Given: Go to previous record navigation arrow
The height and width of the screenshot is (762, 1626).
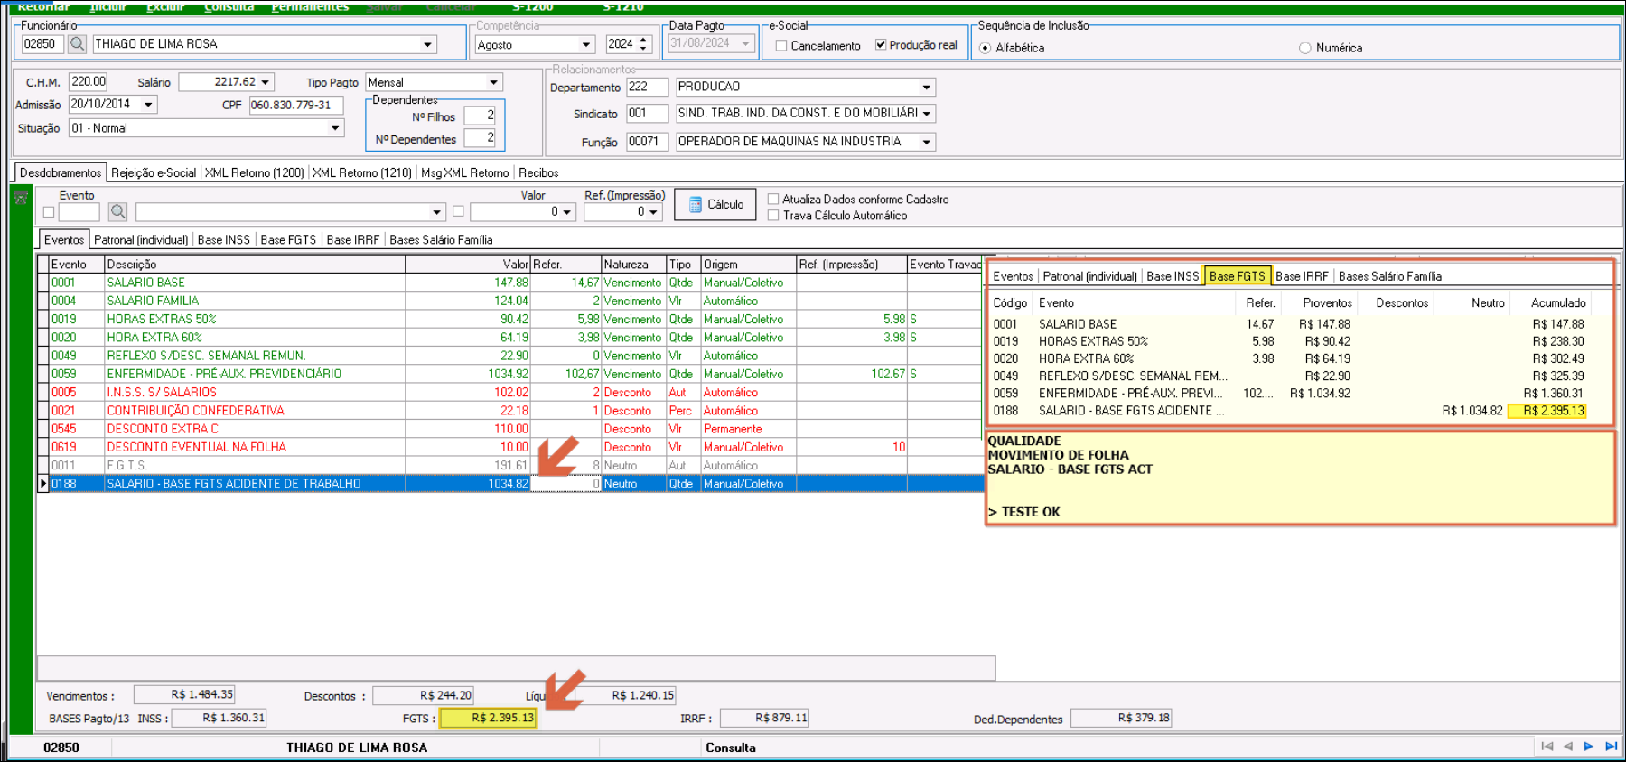Looking at the screenshot, I should (1567, 747).
